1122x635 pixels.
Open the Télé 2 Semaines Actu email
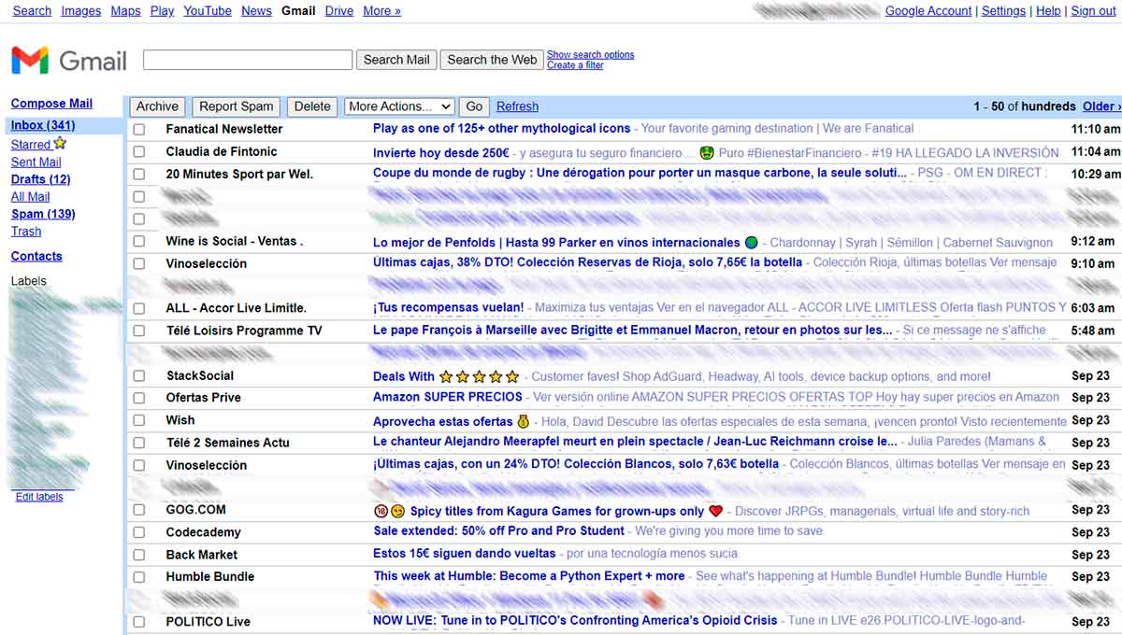pos(635,443)
